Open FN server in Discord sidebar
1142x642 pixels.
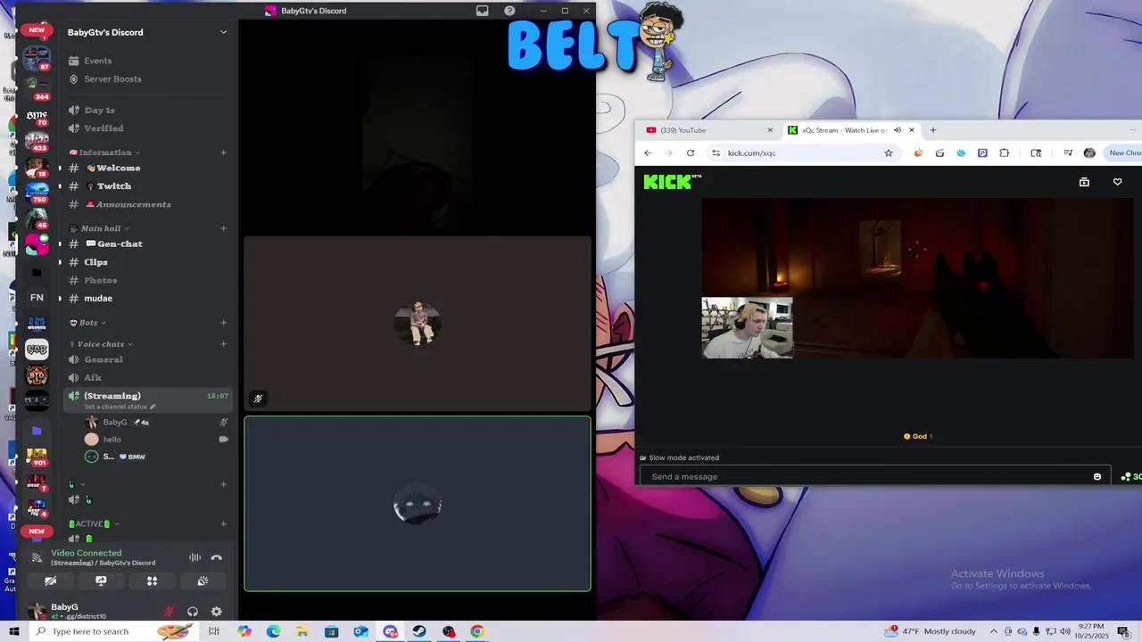(37, 298)
